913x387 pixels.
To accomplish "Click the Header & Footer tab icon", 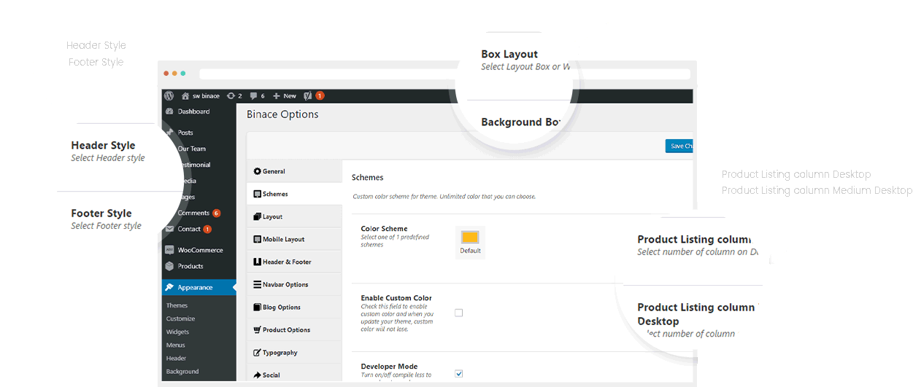I will (257, 262).
